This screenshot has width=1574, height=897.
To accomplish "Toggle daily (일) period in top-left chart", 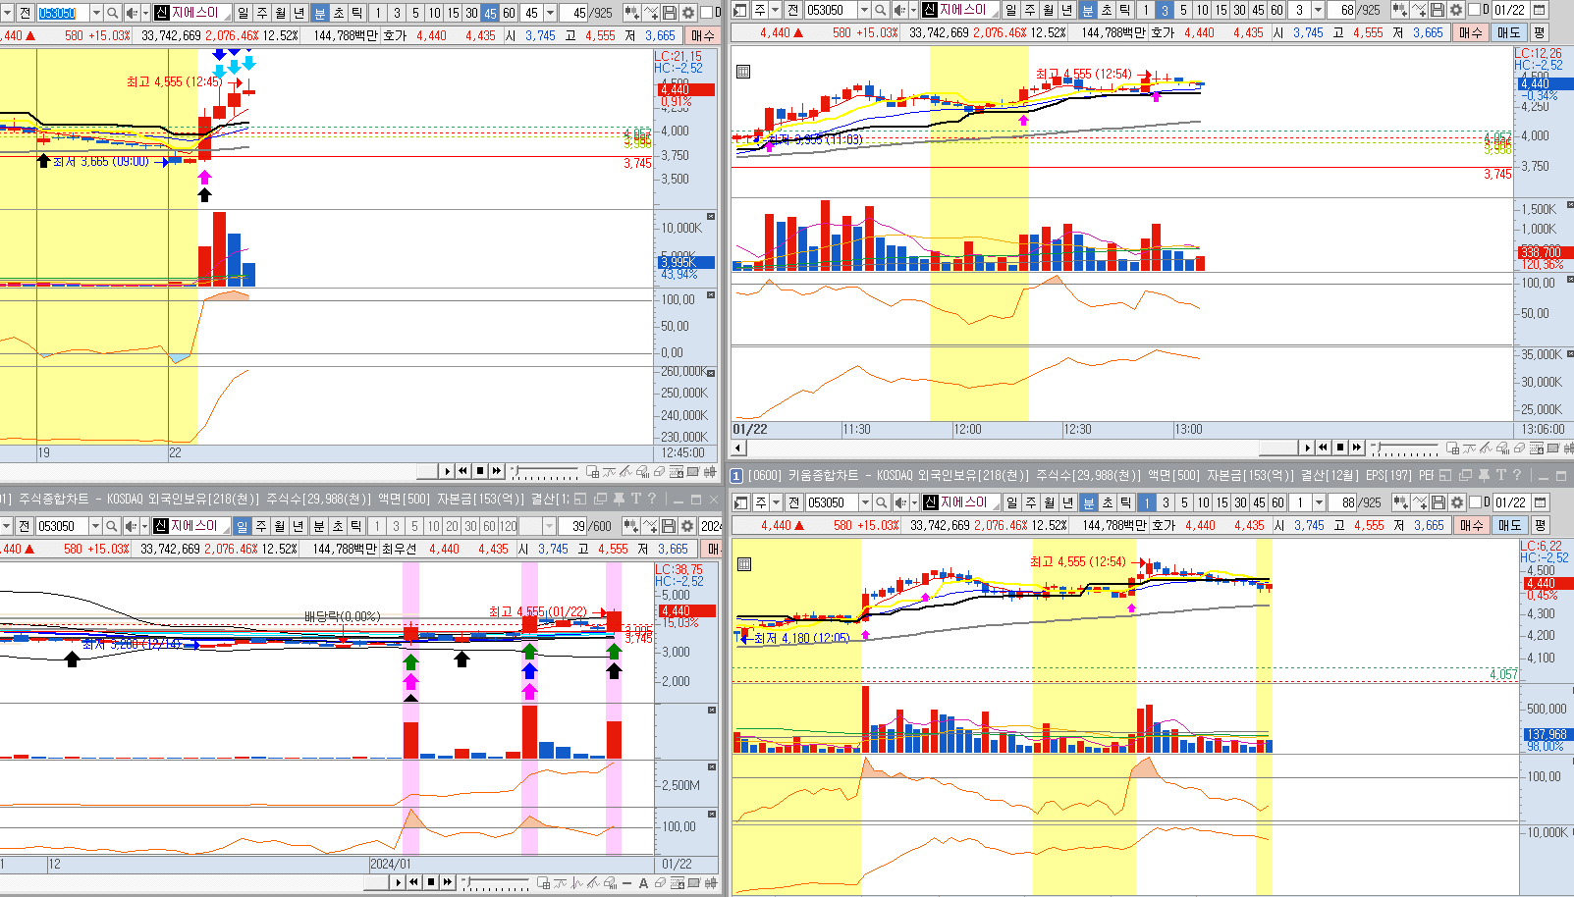I will coord(244,13).
